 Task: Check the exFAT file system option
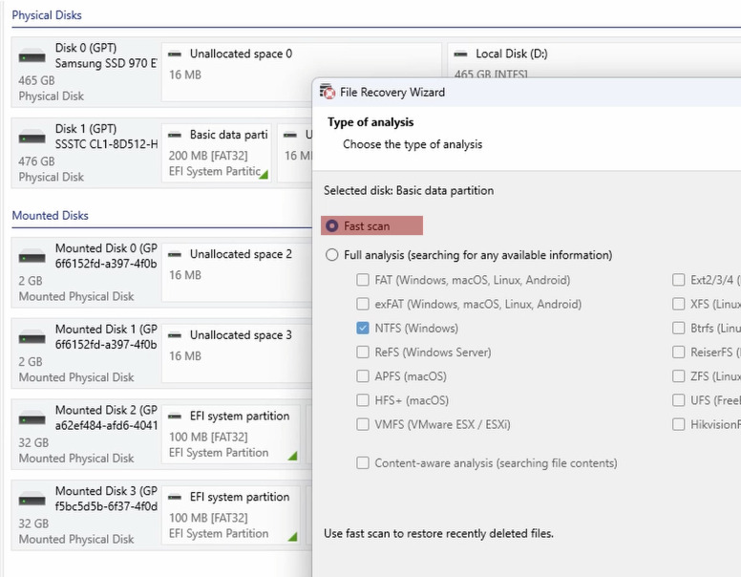point(363,304)
